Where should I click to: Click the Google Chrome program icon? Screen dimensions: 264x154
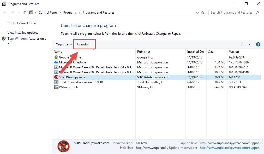tap(56, 57)
